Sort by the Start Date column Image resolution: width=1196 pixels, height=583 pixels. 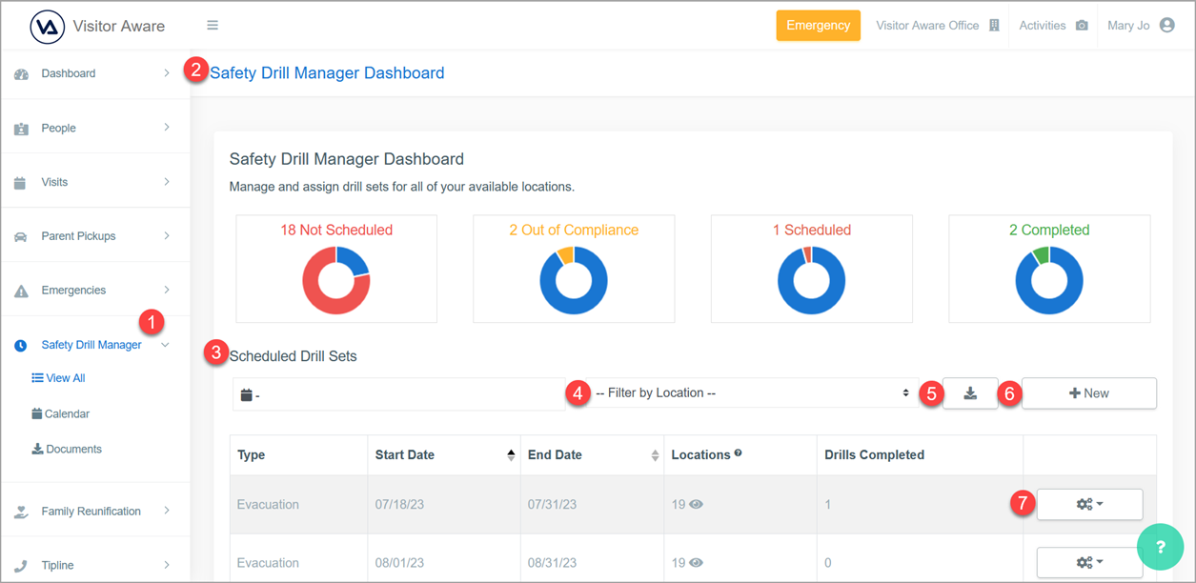pos(444,455)
